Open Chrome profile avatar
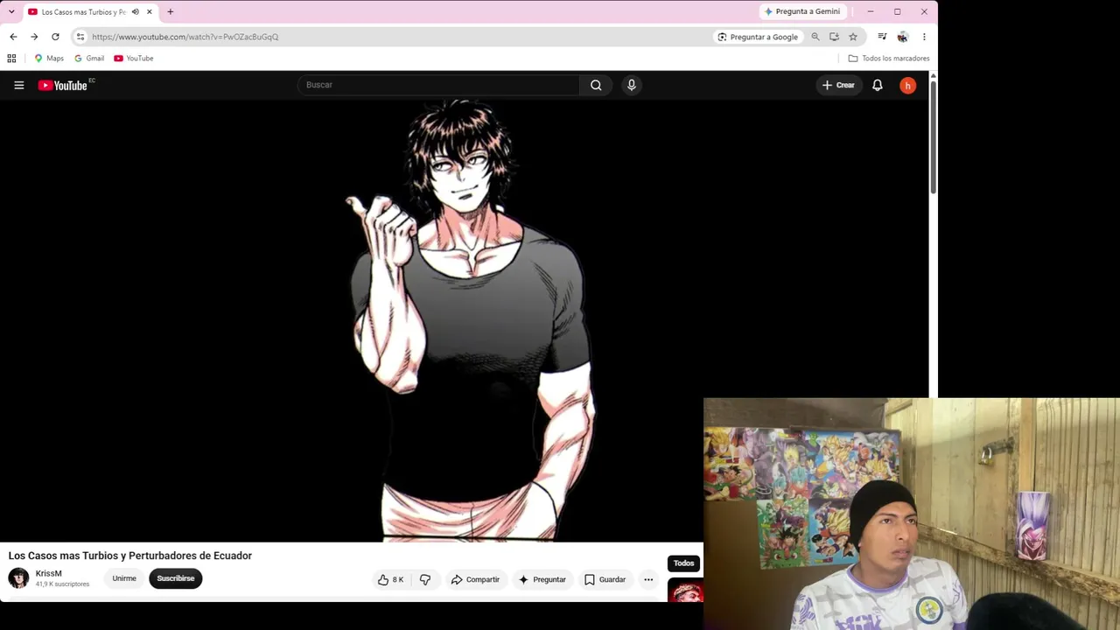The height and width of the screenshot is (630, 1120). coord(902,37)
